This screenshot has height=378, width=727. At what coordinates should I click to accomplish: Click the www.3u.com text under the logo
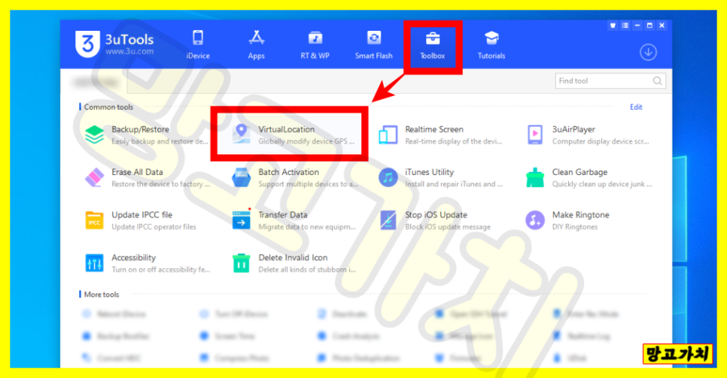point(129,51)
